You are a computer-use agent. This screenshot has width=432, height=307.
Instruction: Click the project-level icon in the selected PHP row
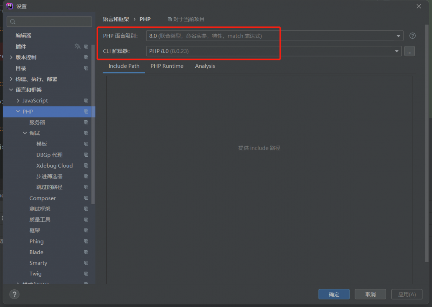coord(86,111)
